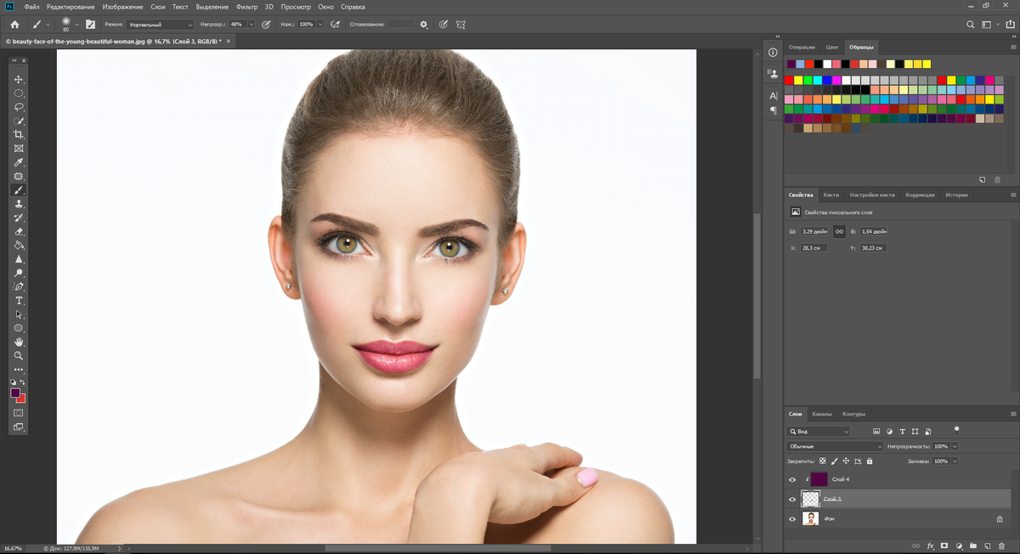Open the Непрозр. opacity dropdown arrow
This screenshot has height=554, width=1020.
coord(252,25)
